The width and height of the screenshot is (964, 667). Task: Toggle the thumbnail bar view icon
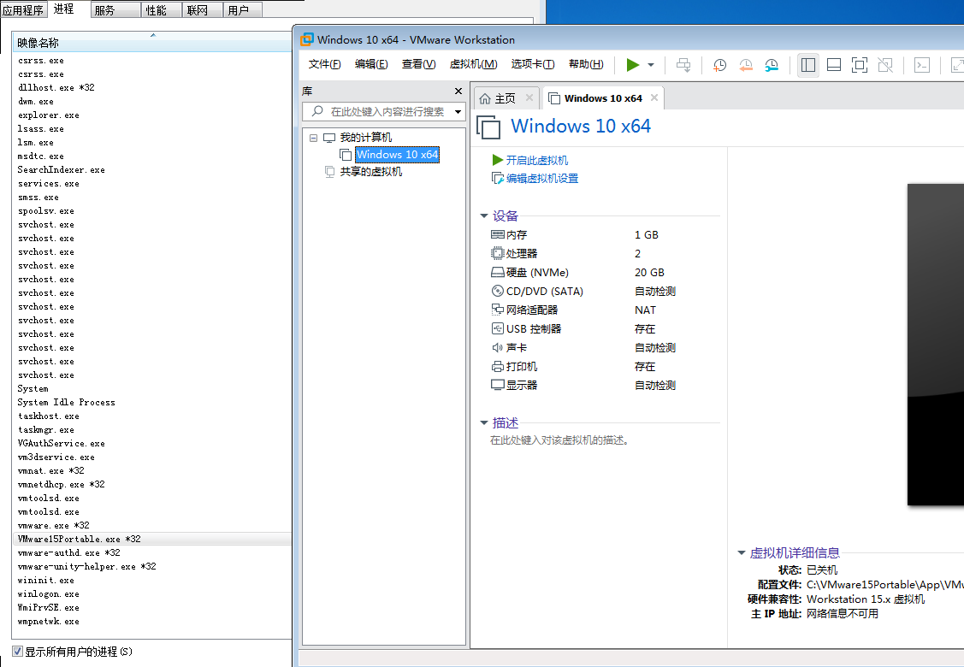[834, 65]
